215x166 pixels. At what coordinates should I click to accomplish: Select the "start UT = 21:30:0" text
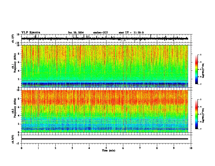[x=131, y=33]
